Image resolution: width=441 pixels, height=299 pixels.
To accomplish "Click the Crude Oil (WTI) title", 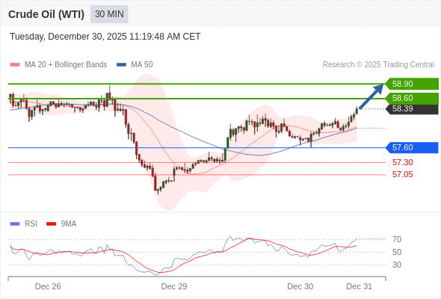I will pyautogui.click(x=46, y=14).
